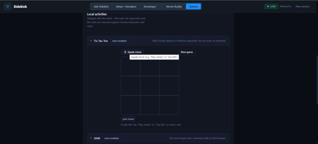Play the center cell of the board

click(150, 86)
